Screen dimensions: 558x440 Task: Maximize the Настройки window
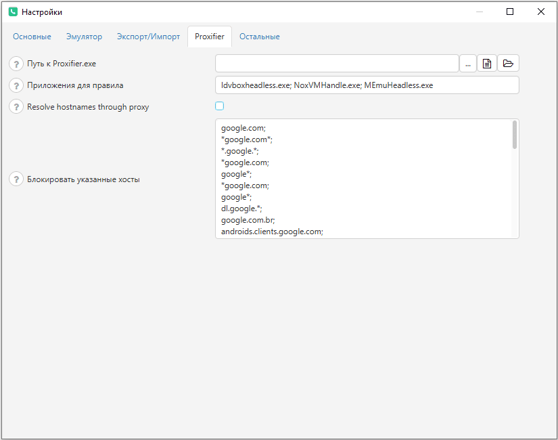(x=510, y=12)
